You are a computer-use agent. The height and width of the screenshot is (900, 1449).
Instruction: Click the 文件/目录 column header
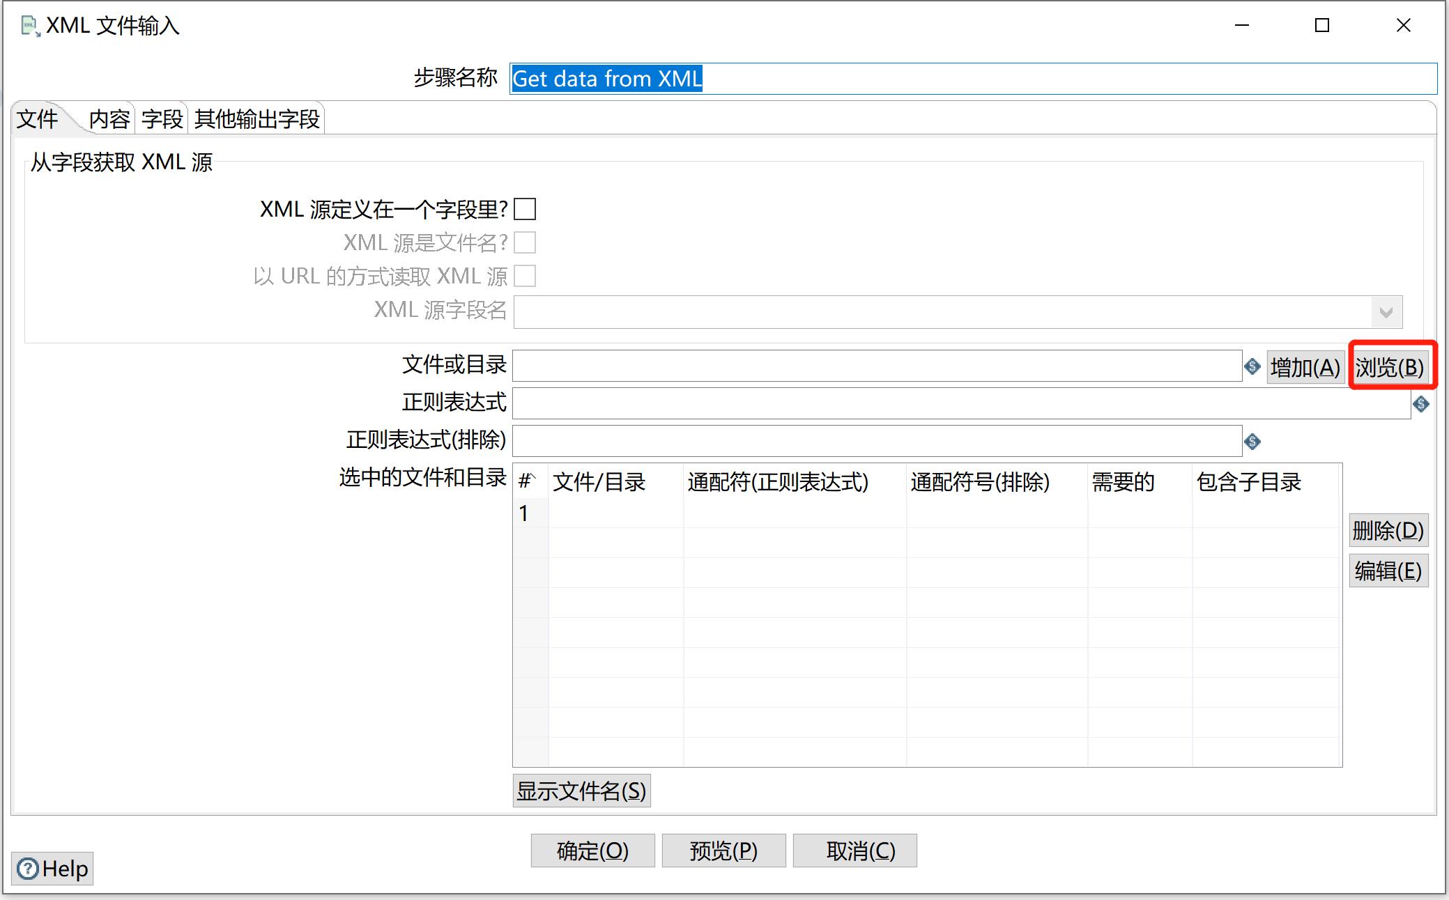point(615,481)
